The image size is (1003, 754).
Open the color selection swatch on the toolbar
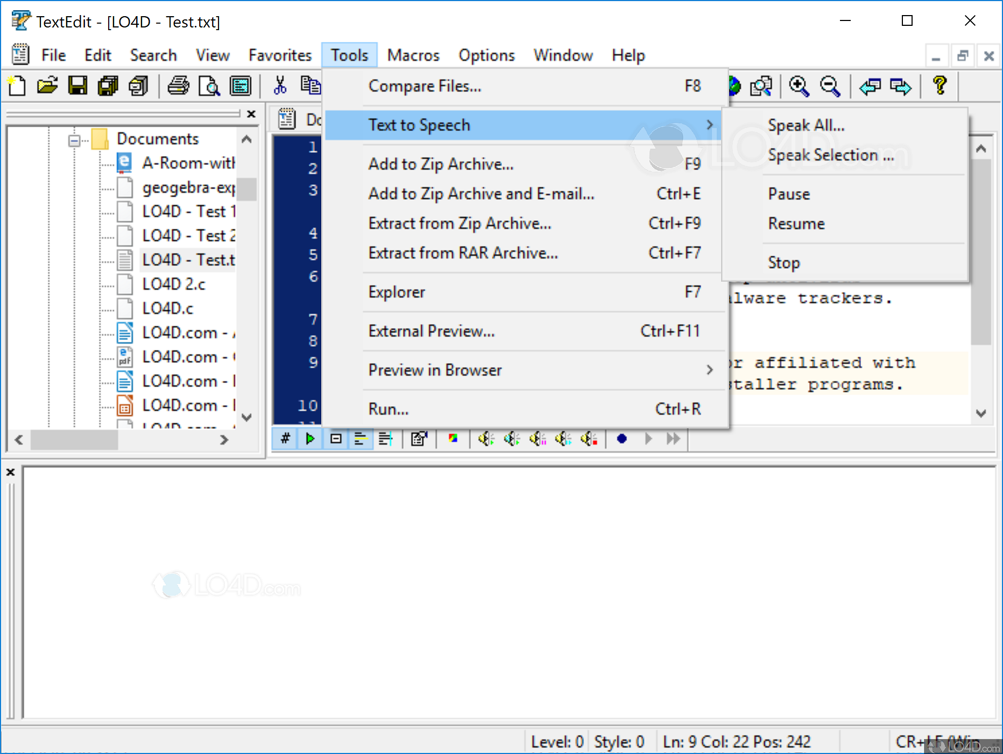[x=453, y=438]
